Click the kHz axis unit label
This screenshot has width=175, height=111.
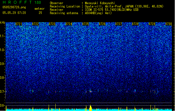tap(3, 22)
